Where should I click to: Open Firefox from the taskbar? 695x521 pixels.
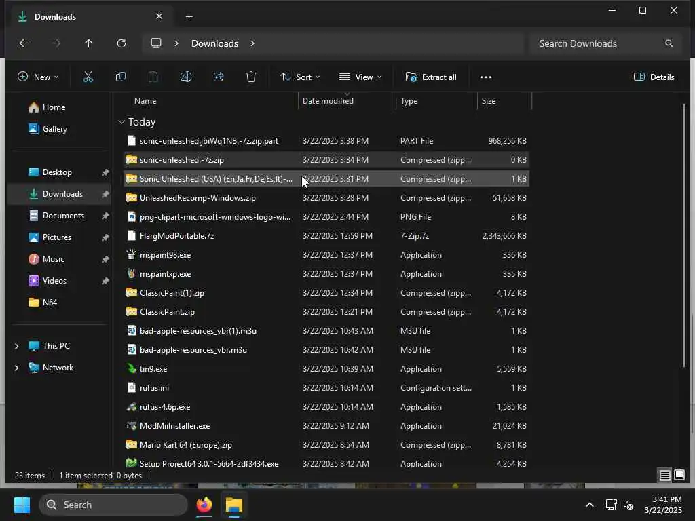point(204,505)
